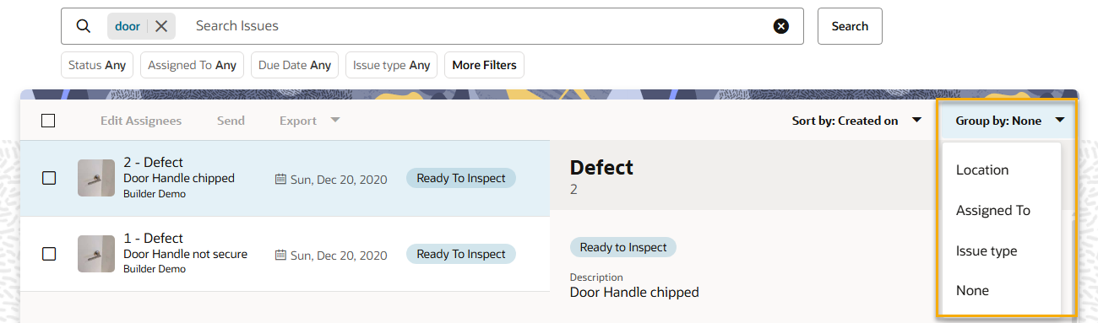Open thumbnail of issue 2 Door Handle chipped
This screenshot has width=1098, height=323.
pyautogui.click(x=96, y=178)
